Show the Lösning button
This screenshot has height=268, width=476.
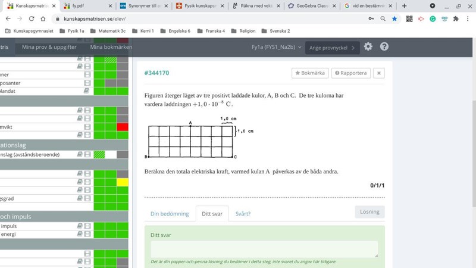(x=369, y=212)
